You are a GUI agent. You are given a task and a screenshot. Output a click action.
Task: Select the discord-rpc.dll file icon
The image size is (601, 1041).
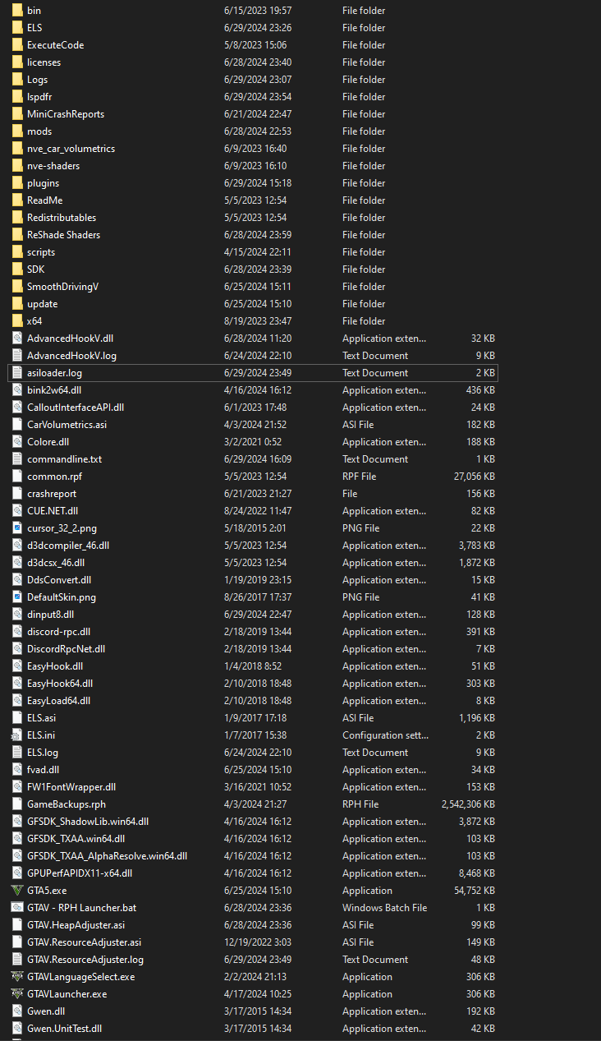coord(17,632)
